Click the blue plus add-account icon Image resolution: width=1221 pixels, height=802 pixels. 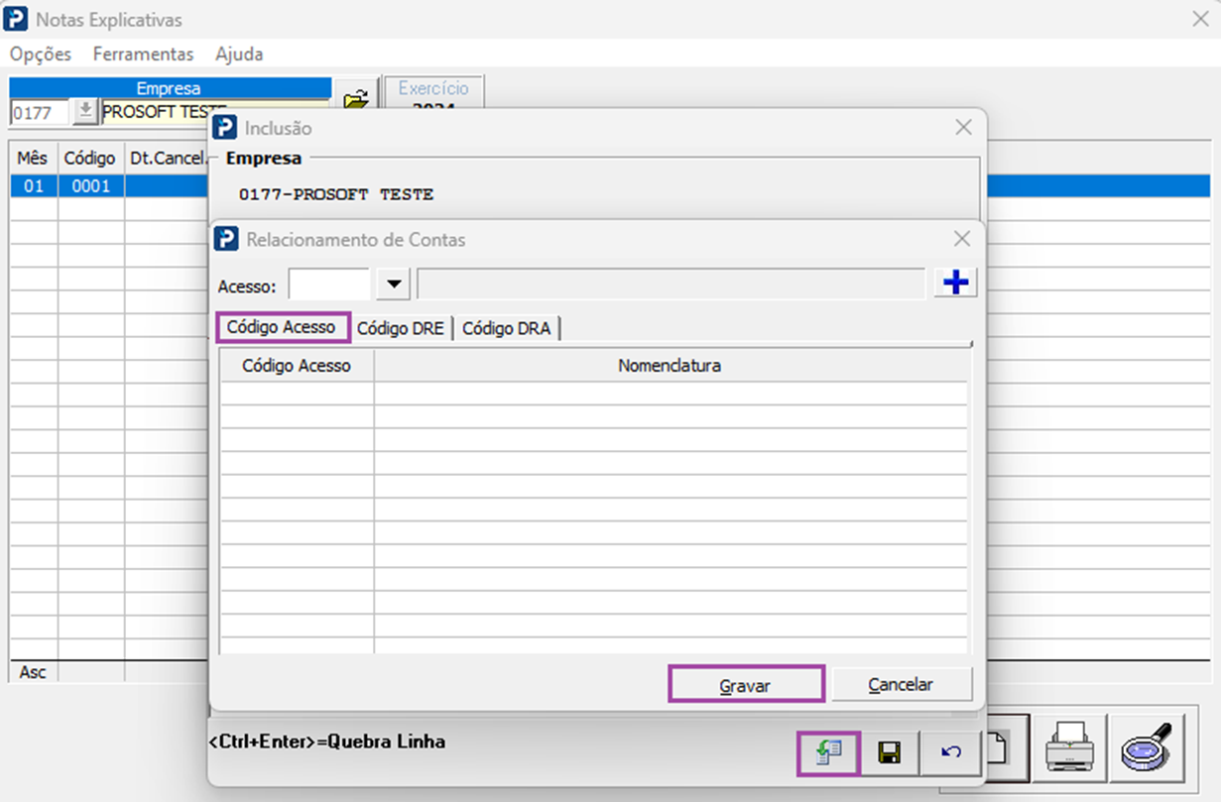click(955, 284)
